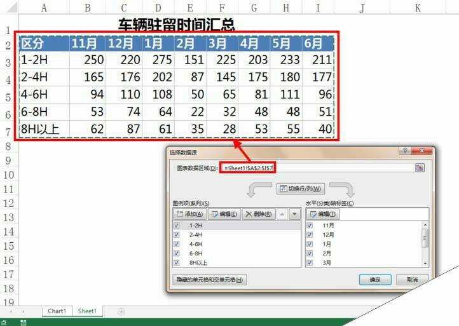Close the Select Data Source dialog

tap(422, 151)
